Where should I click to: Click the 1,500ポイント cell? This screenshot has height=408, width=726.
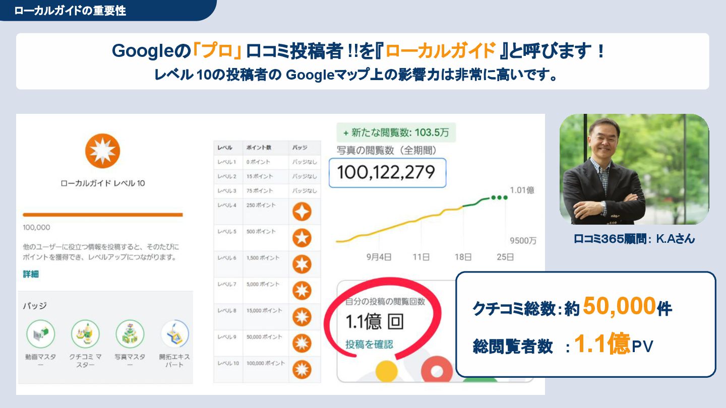pyautogui.click(x=263, y=257)
